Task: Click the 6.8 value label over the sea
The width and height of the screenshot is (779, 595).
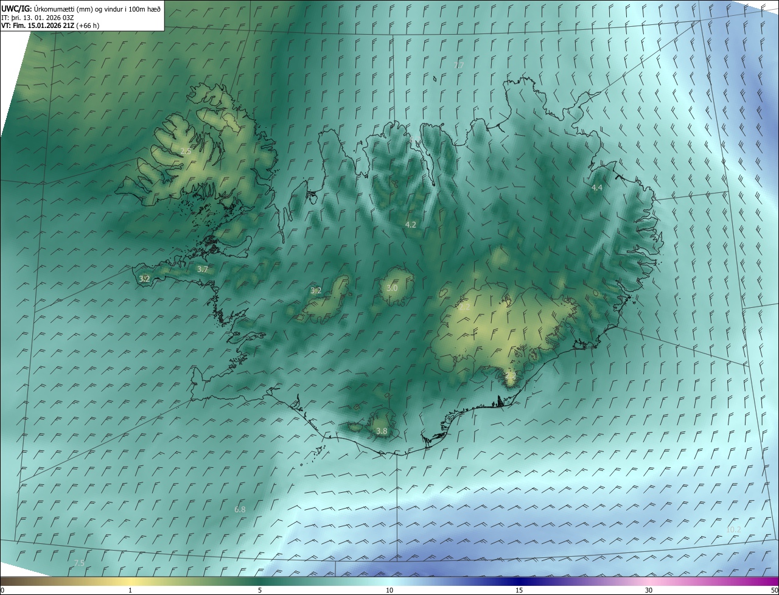Action: (240, 509)
